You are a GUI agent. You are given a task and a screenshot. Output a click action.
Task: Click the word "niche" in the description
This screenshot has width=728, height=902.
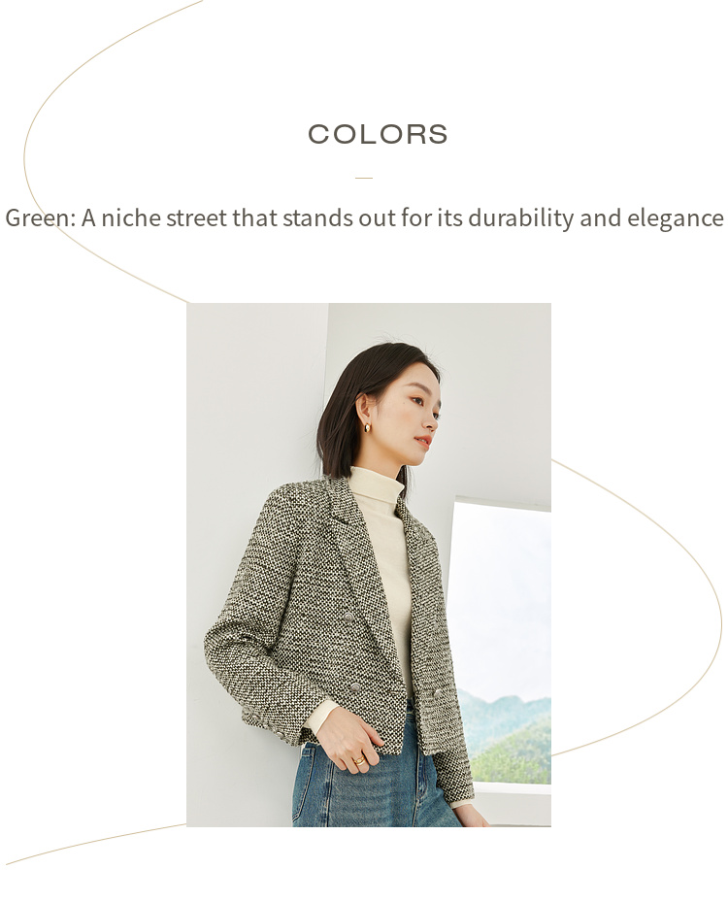(x=130, y=218)
